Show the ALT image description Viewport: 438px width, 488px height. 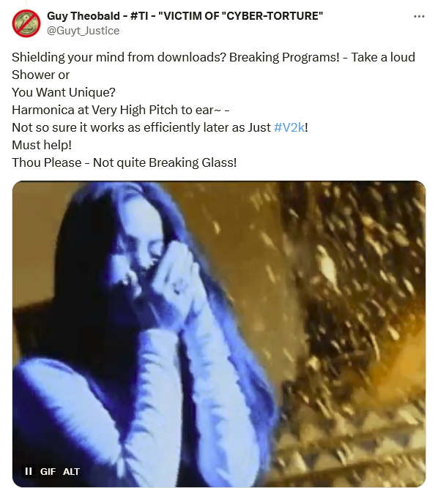71,471
